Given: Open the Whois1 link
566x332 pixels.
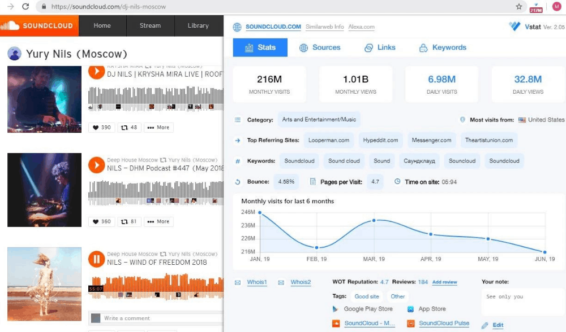Looking at the screenshot, I should point(256,282).
